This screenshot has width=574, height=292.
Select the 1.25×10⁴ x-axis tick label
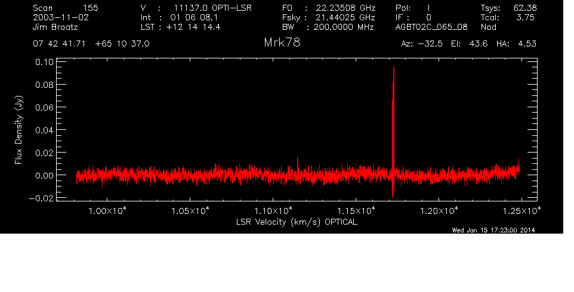pyautogui.click(x=521, y=210)
